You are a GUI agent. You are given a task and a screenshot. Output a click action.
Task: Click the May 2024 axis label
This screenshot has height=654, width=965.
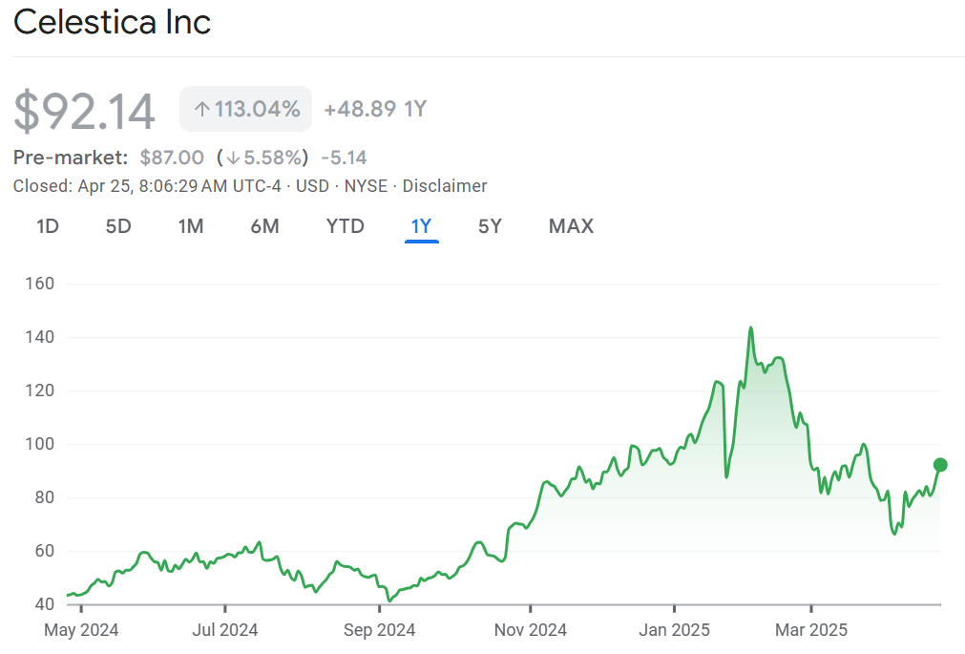point(81,630)
